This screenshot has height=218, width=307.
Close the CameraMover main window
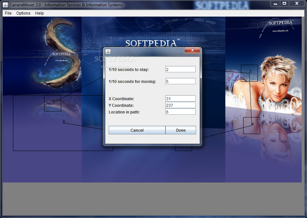pos(297,4)
